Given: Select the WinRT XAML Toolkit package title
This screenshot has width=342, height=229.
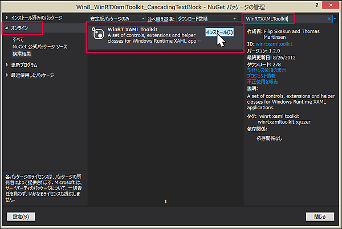Looking at the screenshot, I should (132, 30).
